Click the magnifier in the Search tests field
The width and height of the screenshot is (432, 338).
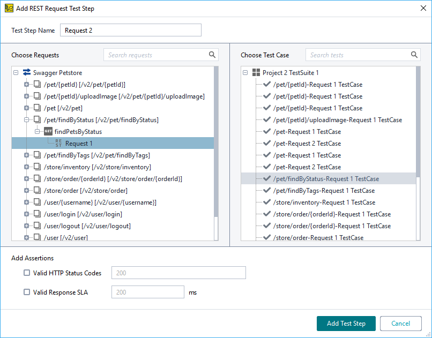pyautogui.click(x=414, y=55)
